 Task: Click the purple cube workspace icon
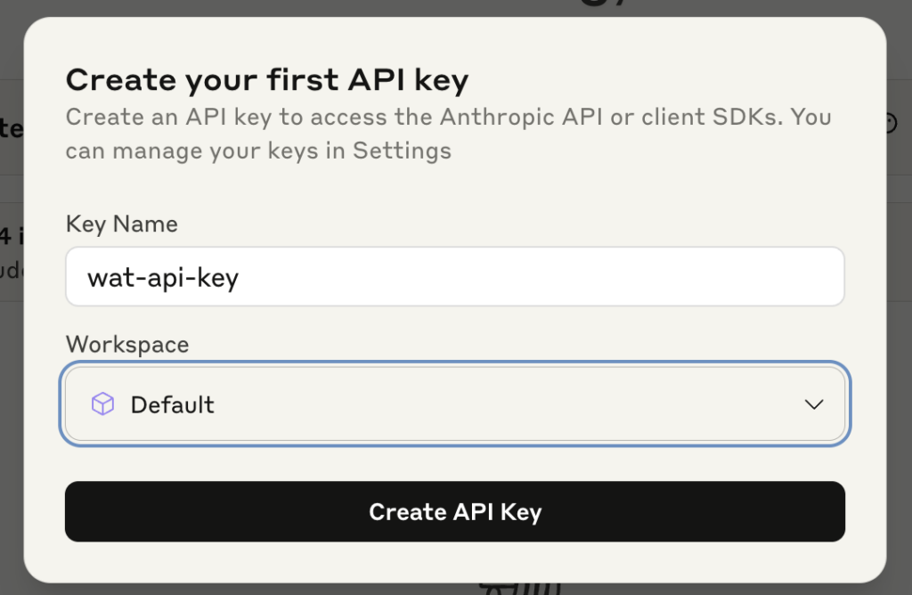tap(103, 404)
